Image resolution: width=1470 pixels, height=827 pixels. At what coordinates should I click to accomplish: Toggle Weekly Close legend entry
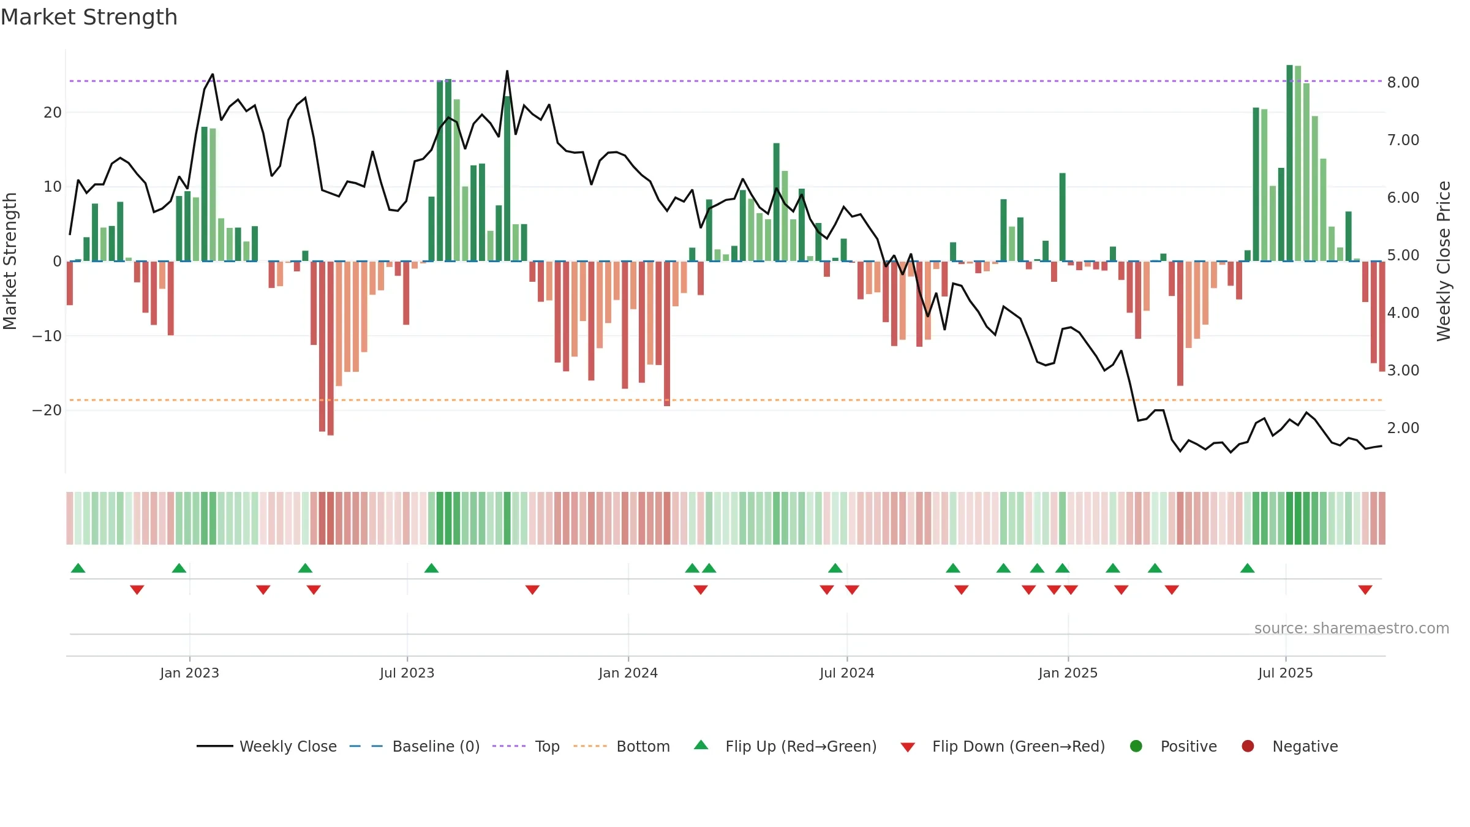pos(266,746)
